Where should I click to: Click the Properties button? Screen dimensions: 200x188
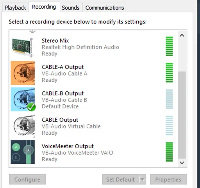click(x=168, y=179)
